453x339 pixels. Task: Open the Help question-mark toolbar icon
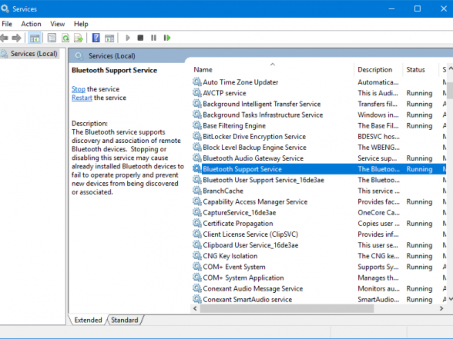tap(96, 38)
